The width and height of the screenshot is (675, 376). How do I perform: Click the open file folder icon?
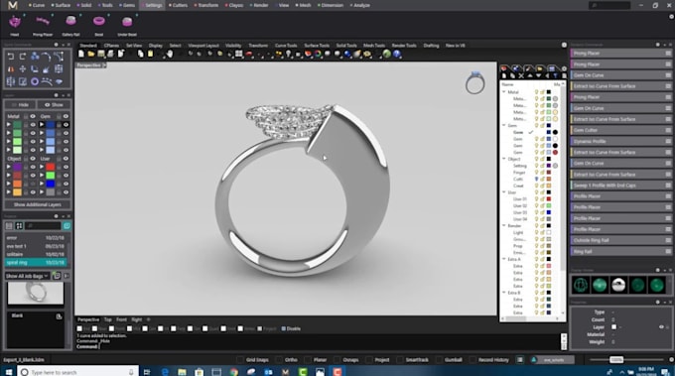(x=91, y=54)
